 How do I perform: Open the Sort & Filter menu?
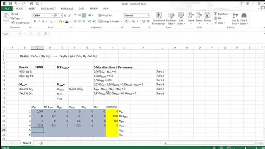tap(235, 19)
